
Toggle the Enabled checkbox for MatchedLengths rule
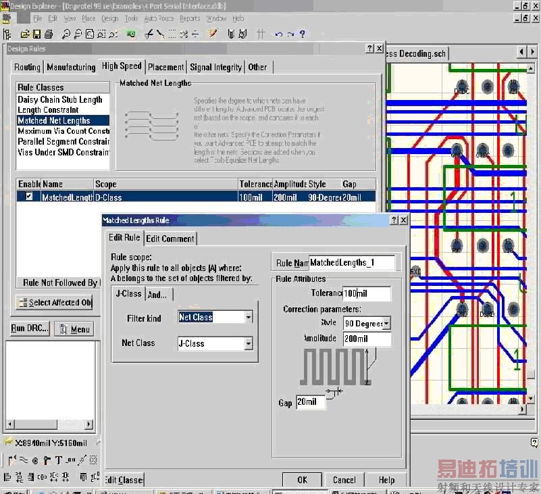(x=28, y=197)
